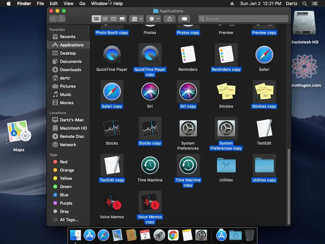The image size is (325, 244).
Task: Switch to gallery view in toolbar
Action: click(122, 19)
